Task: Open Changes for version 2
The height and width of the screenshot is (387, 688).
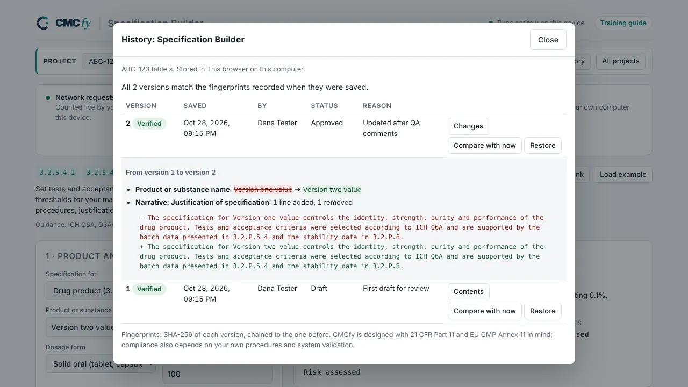Action: pos(468,126)
